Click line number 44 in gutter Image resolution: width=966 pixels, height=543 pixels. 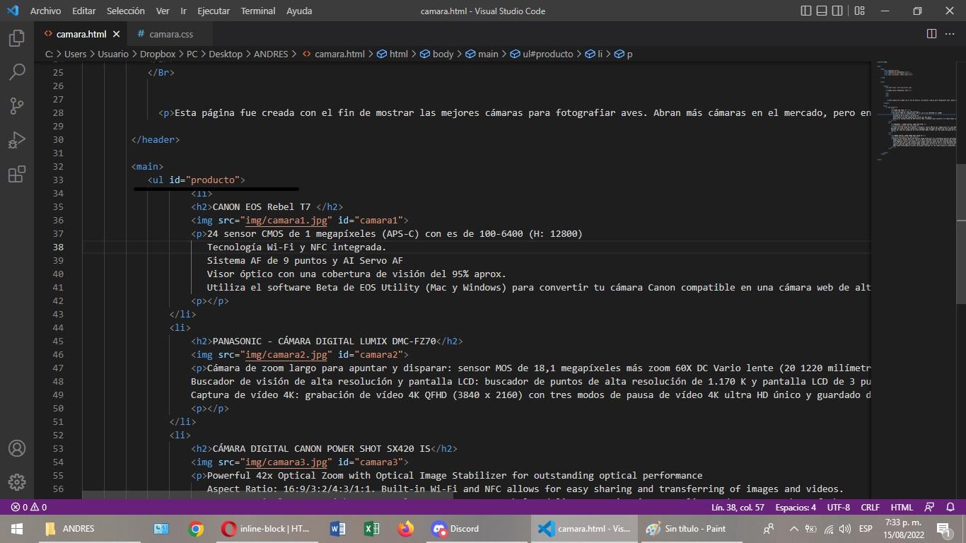58,327
